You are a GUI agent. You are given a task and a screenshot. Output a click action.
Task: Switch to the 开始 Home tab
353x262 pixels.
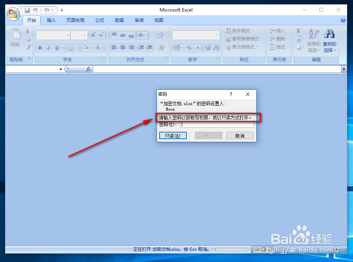pos(32,20)
